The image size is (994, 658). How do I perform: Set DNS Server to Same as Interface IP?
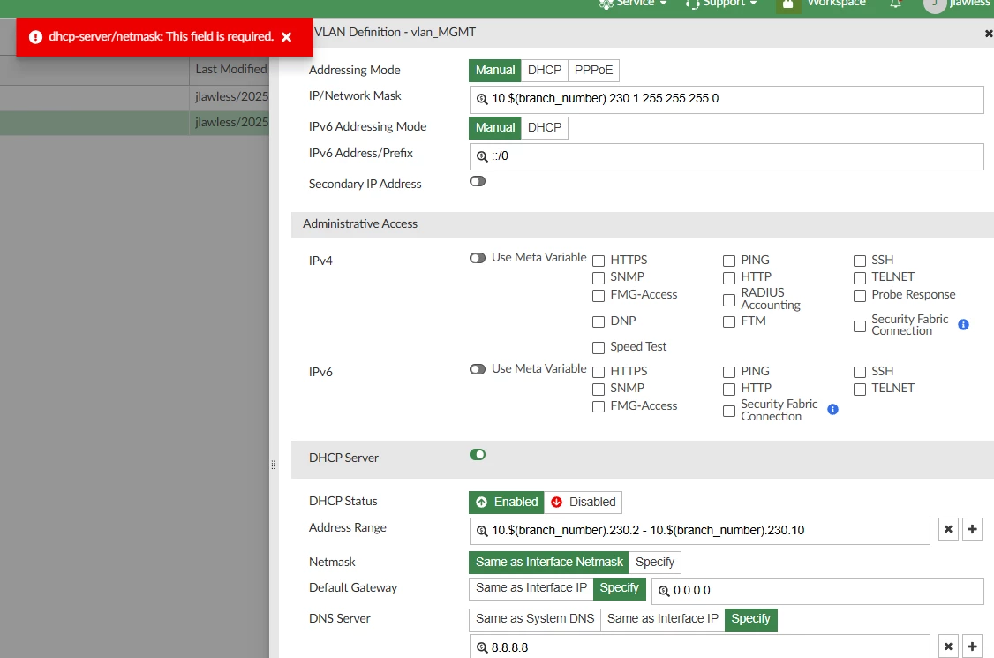(x=662, y=619)
